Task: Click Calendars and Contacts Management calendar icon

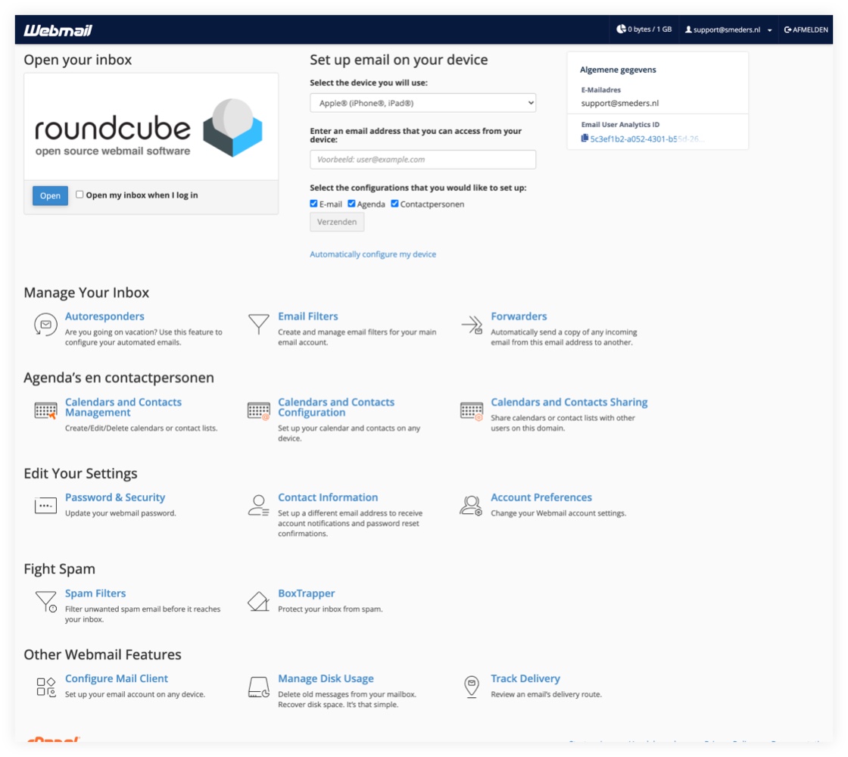Action: pyautogui.click(x=45, y=410)
